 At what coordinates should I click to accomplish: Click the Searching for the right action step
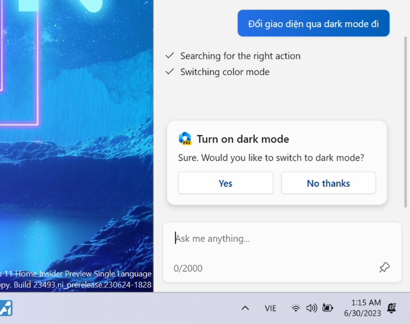click(240, 56)
